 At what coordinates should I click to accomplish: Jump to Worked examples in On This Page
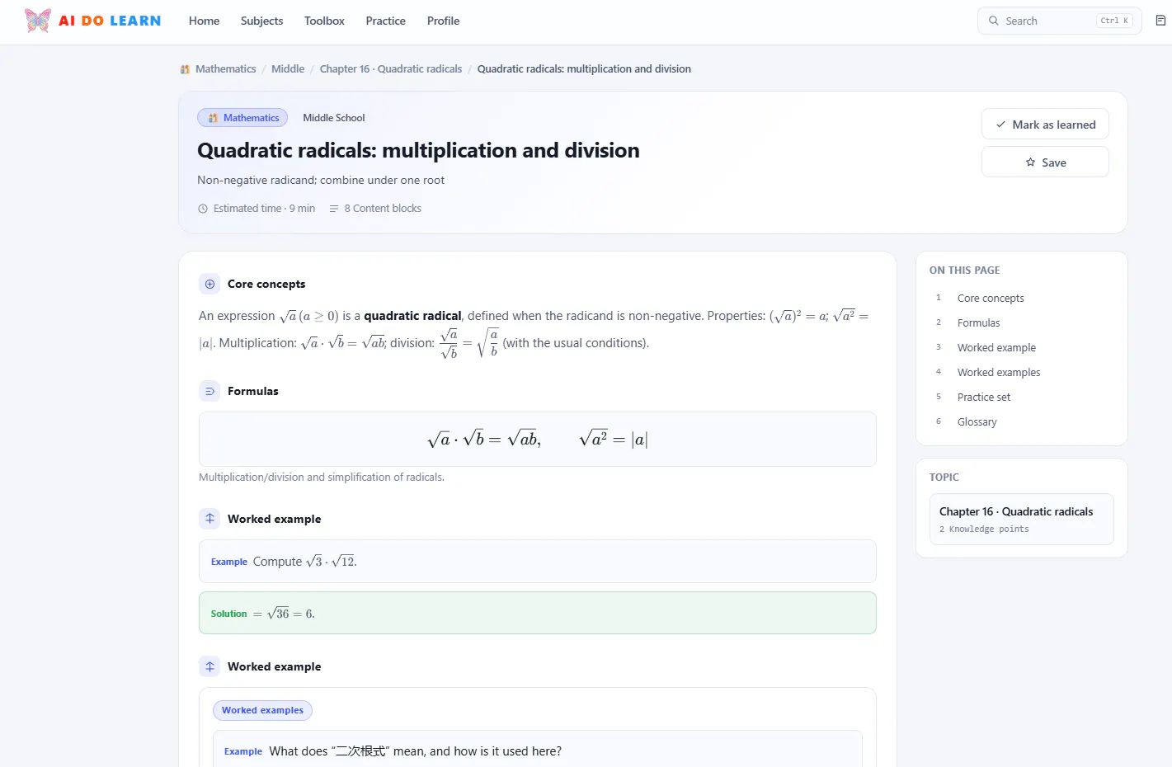click(x=999, y=373)
